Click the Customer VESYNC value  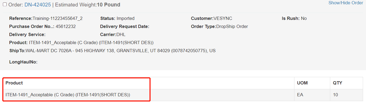(223, 19)
